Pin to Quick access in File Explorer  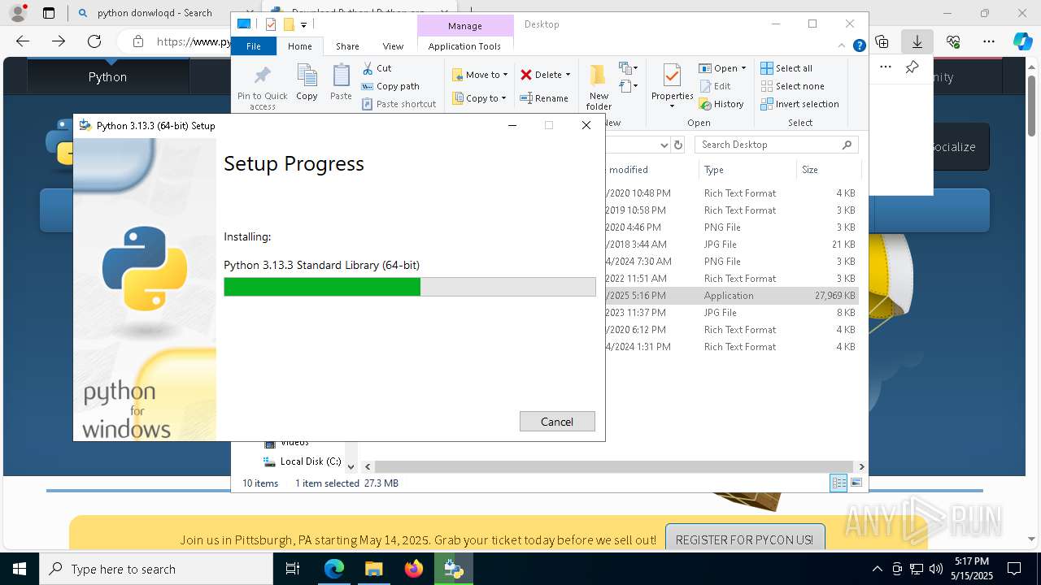[x=262, y=87]
